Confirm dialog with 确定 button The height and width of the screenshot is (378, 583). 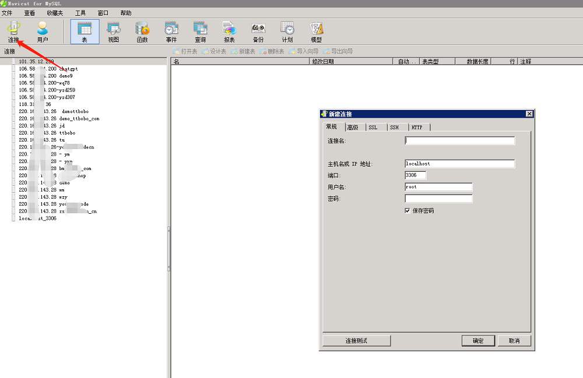coord(478,341)
